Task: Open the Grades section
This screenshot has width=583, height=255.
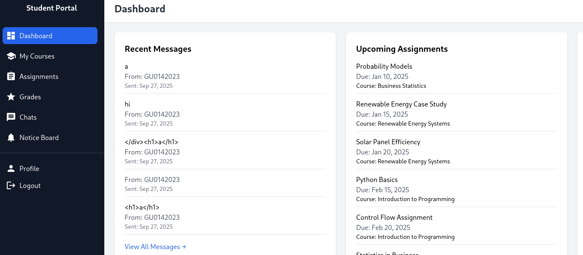Action: [30, 97]
